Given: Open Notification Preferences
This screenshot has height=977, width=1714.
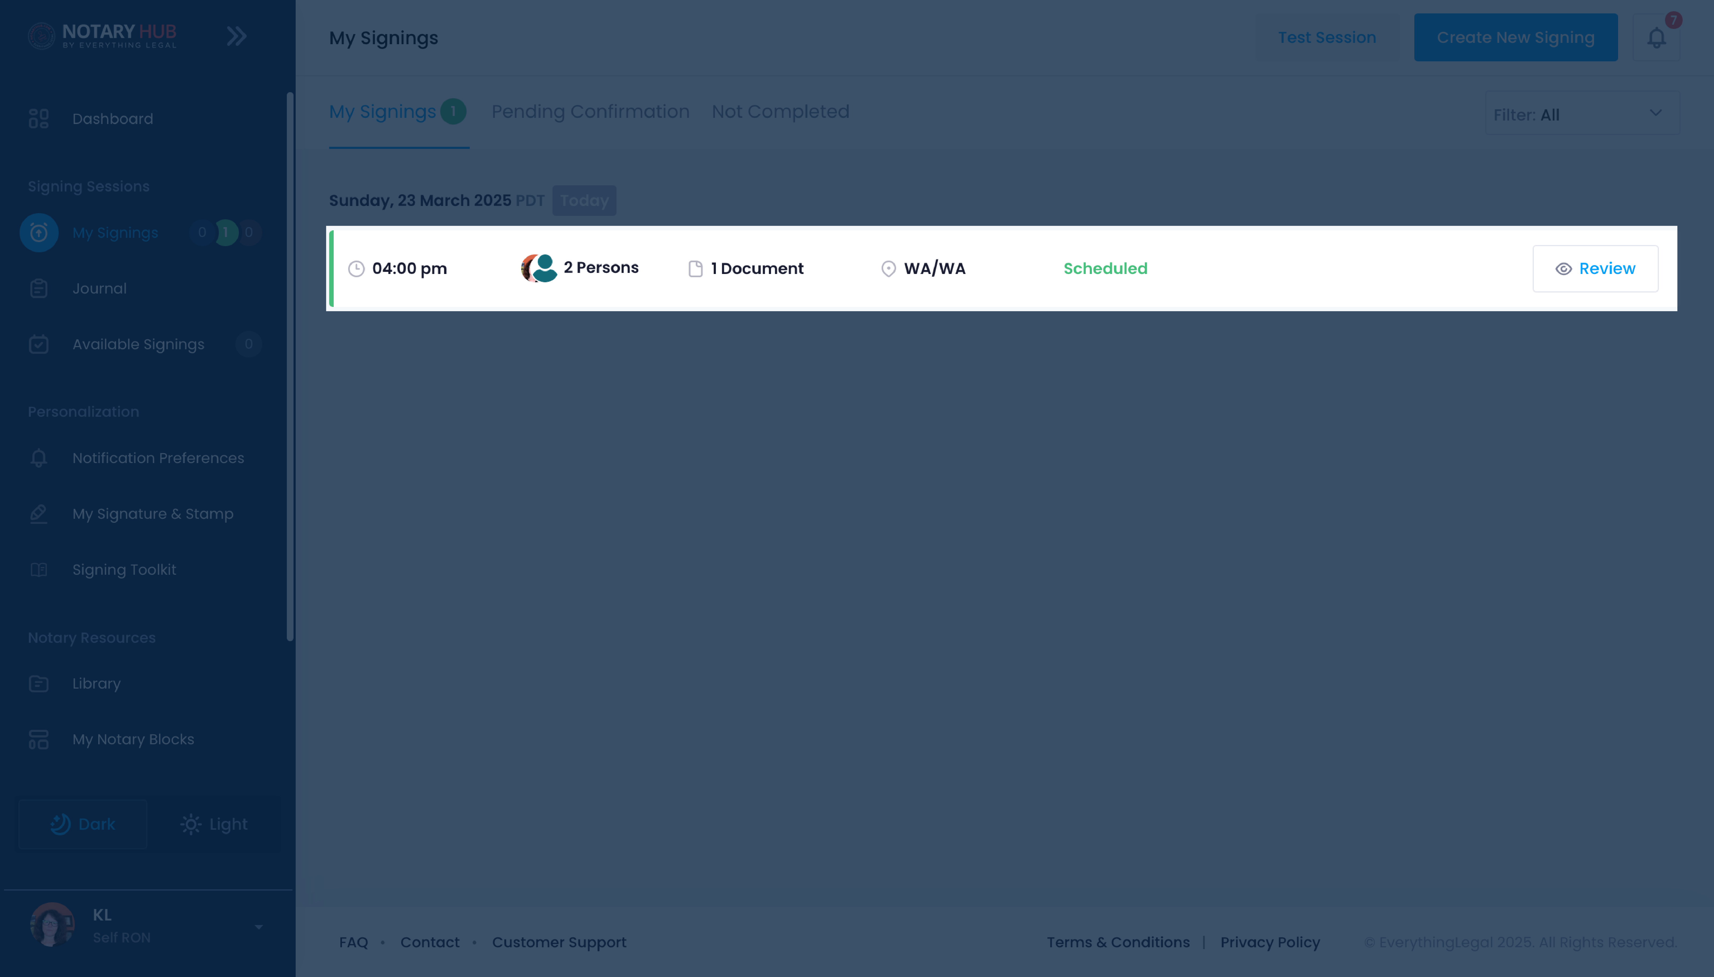Looking at the screenshot, I should point(158,458).
